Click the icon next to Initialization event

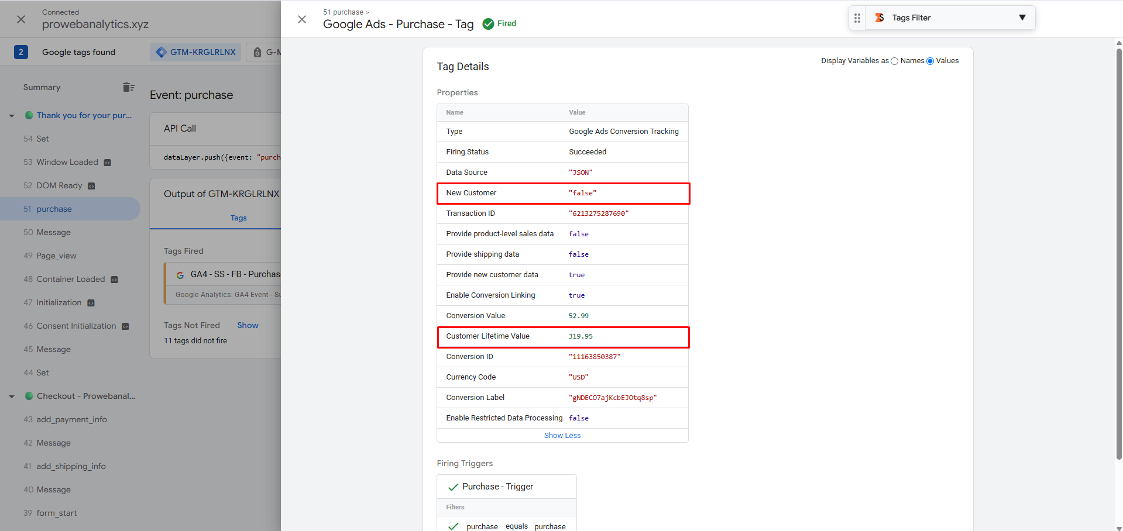click(91, 303)
